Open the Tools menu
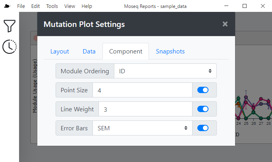This screenshot has height=162, width=272. tap(52, 6)
